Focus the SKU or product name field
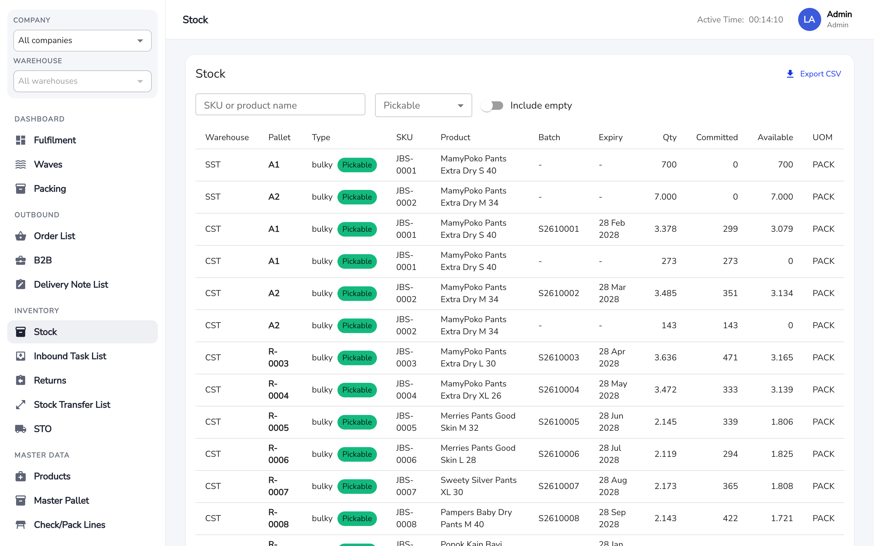This screenshot has width=874, height=546. coord(280,105)
